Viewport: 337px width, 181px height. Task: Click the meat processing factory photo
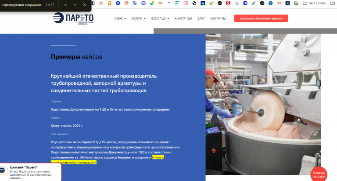pos(263,104)
